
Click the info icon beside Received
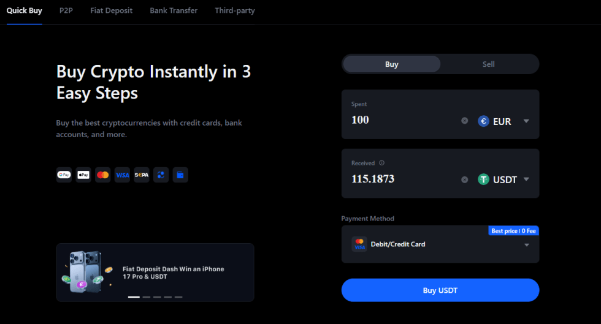(x=381, y=163)
